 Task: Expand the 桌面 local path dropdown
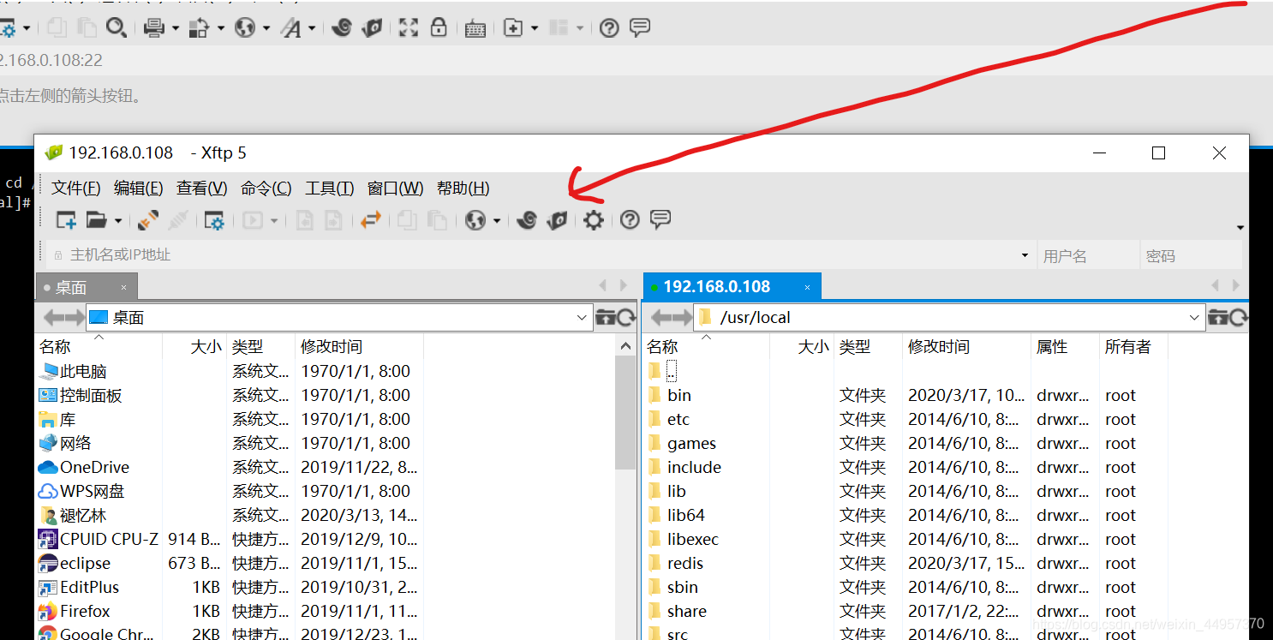click(583, 318)
